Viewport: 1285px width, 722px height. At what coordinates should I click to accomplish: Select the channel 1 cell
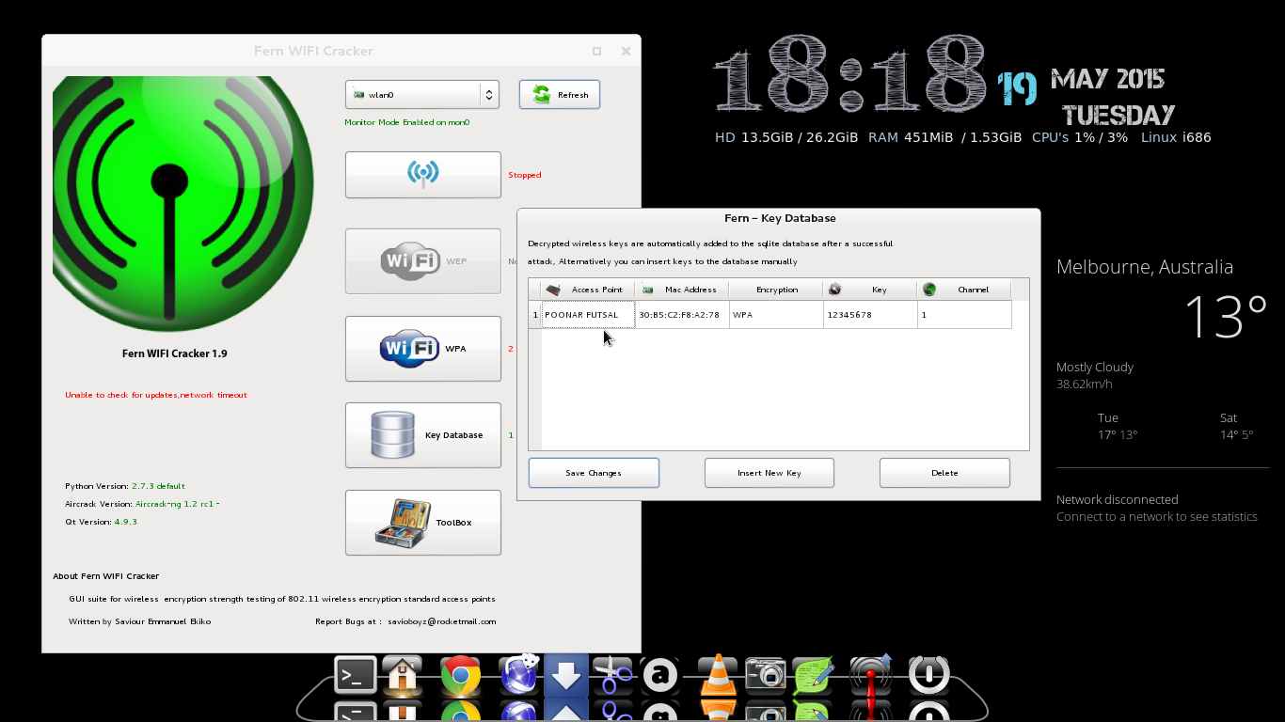pos(964,315)
